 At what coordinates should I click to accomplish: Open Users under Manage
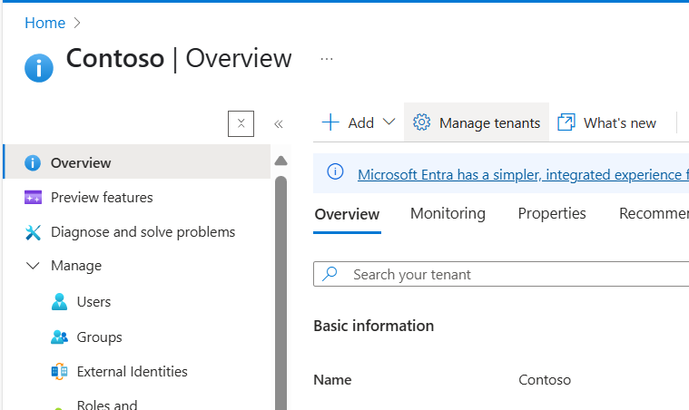pyautogui.click(x=94, y=302)
